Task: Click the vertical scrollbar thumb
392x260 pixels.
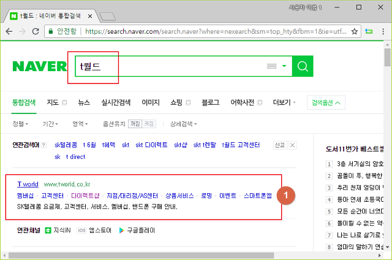Action: [388, 57]
